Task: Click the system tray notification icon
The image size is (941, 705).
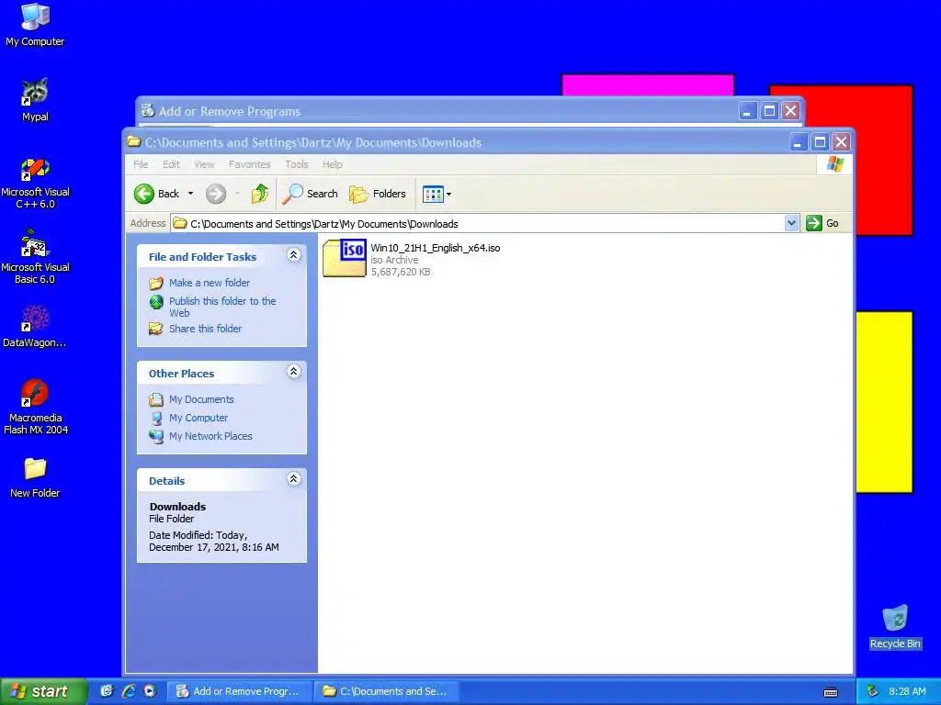Action: point(873,691)
